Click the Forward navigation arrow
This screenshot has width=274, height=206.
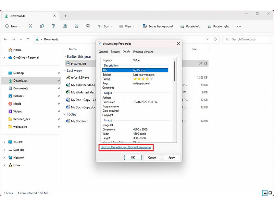(14, 39)
